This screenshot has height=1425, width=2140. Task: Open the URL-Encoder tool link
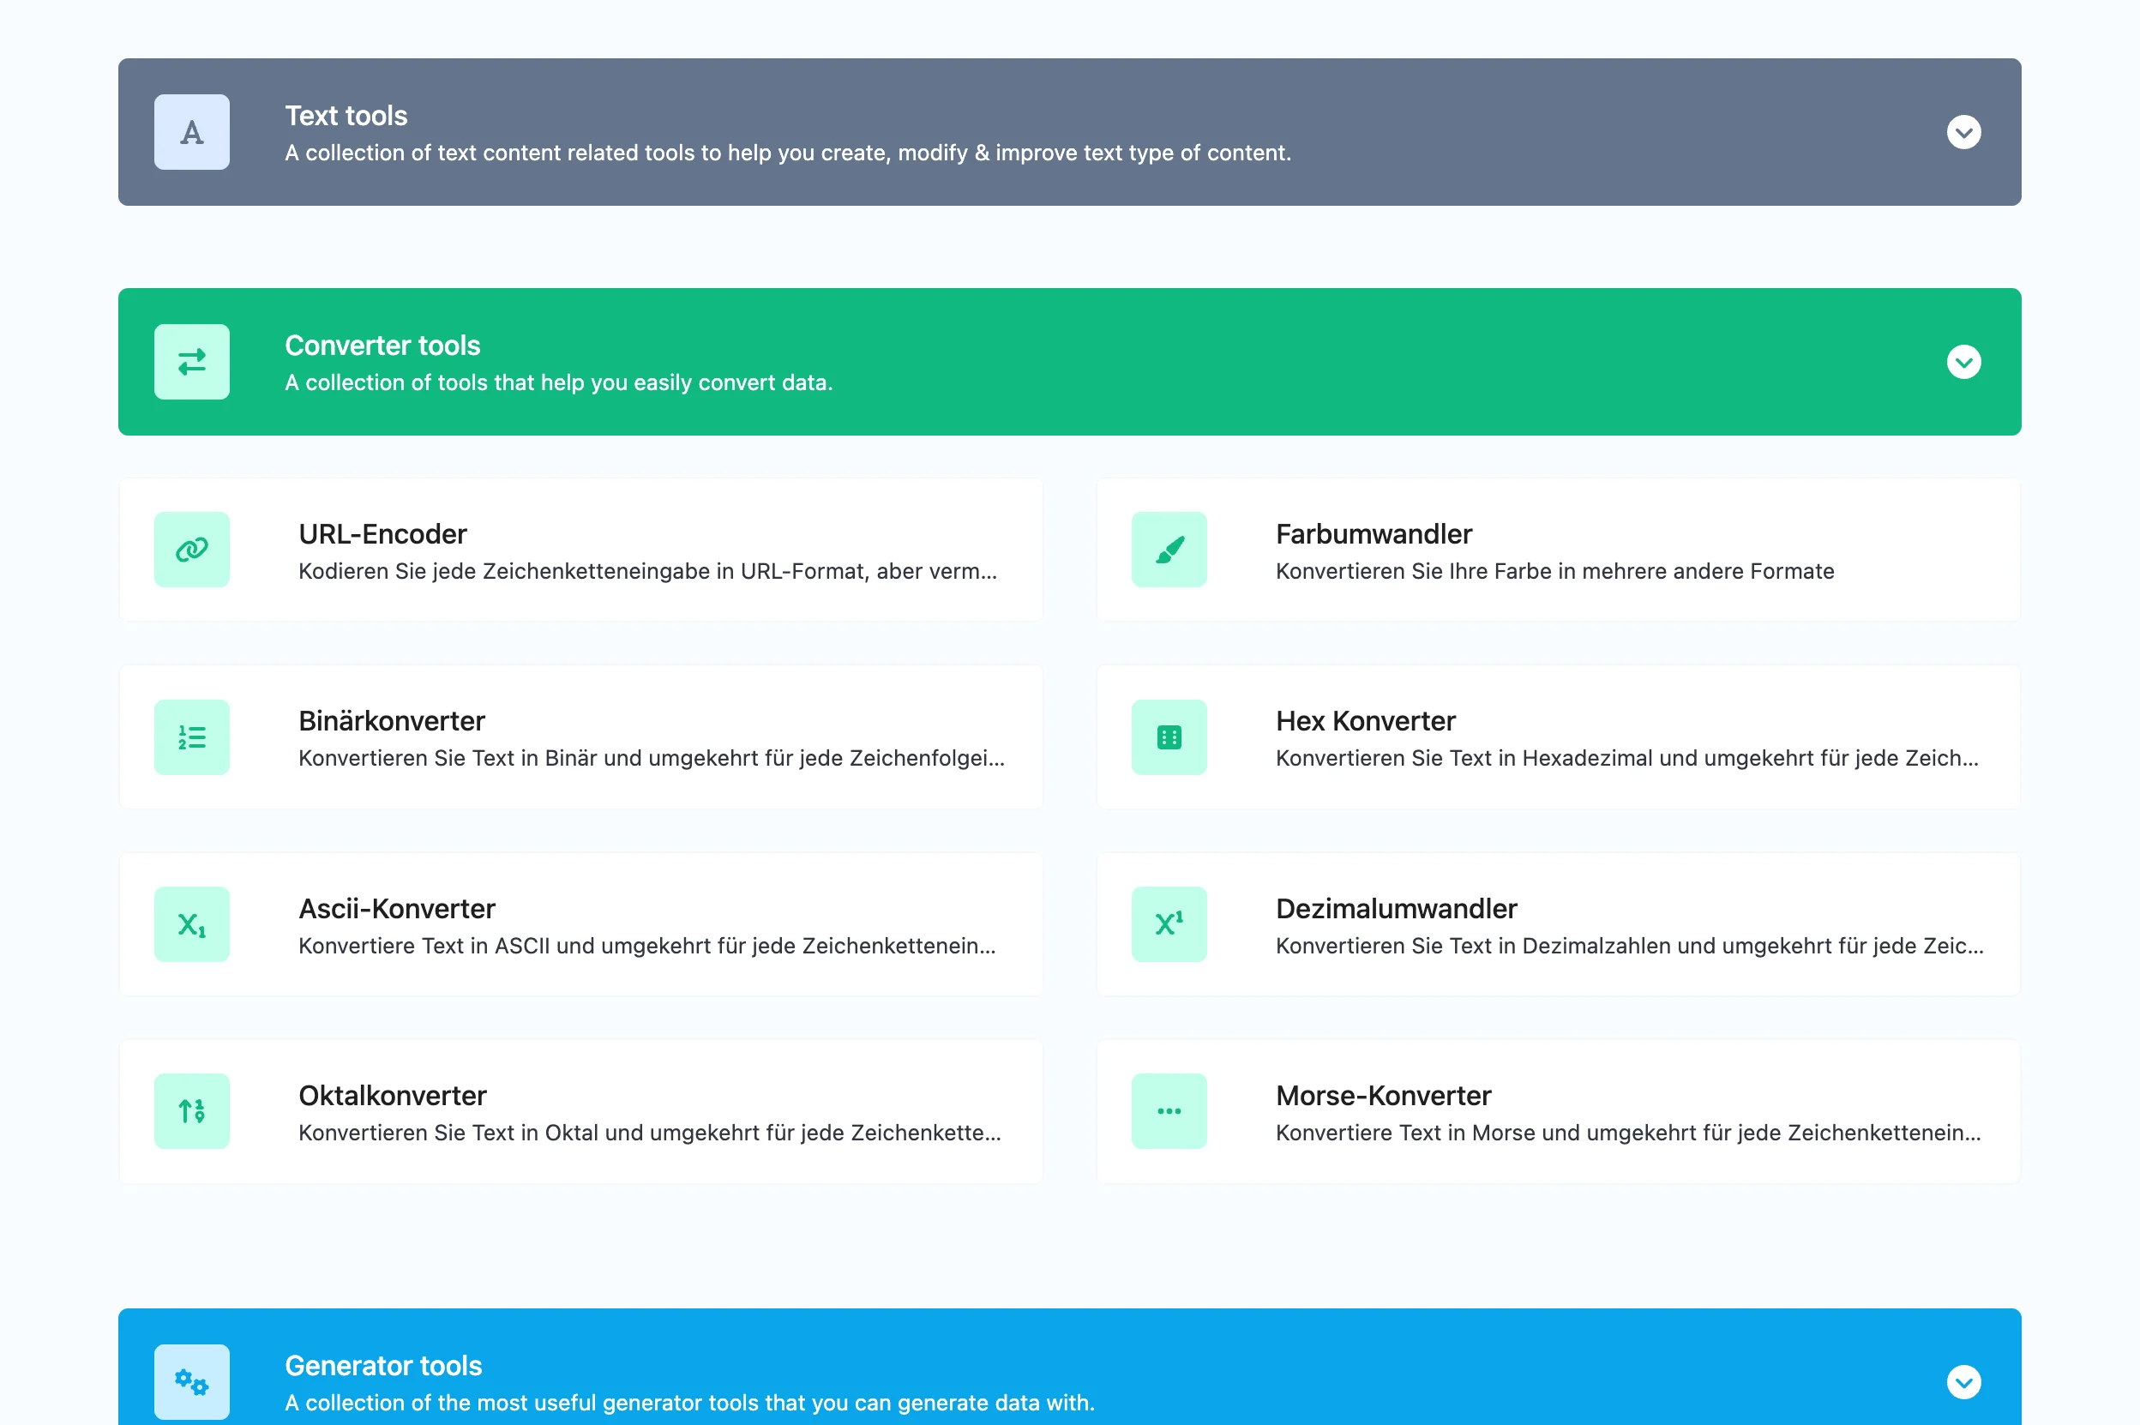pyautogui.click(x=382, y=533)
